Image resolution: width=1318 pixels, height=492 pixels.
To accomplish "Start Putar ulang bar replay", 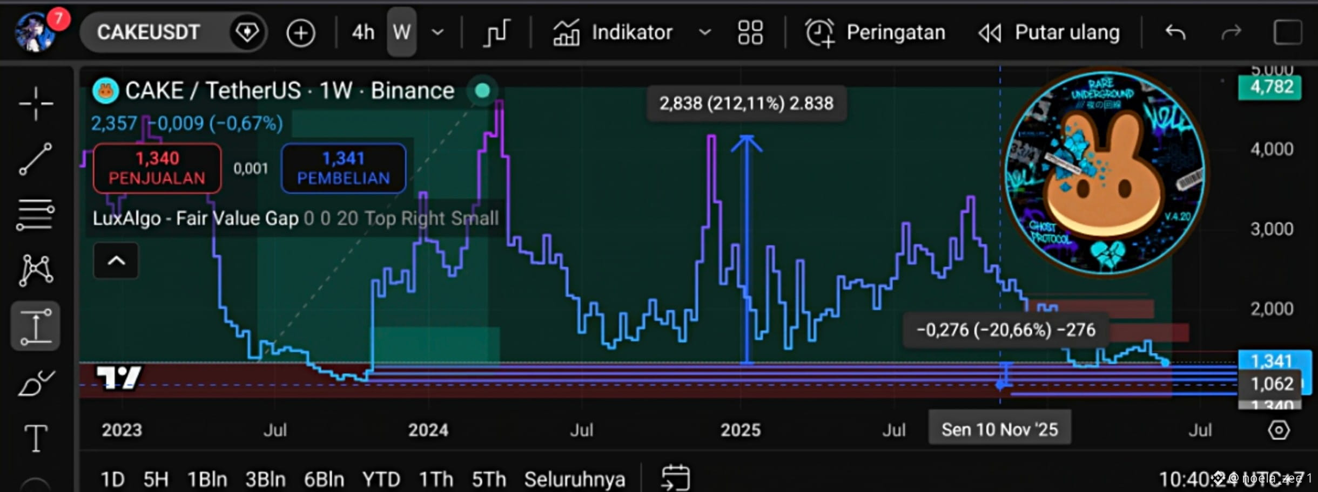I will [x=1048, y=32].
